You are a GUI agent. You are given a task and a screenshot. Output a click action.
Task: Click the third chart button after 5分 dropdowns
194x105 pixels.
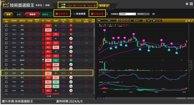point(160,21)
